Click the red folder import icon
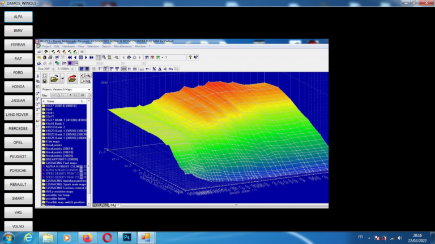 coord(72,79)
